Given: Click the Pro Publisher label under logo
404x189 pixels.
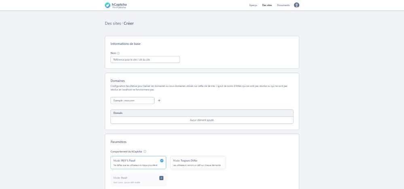Looking at the screenshot, I should pyautogui.click(x=119, y=7).
